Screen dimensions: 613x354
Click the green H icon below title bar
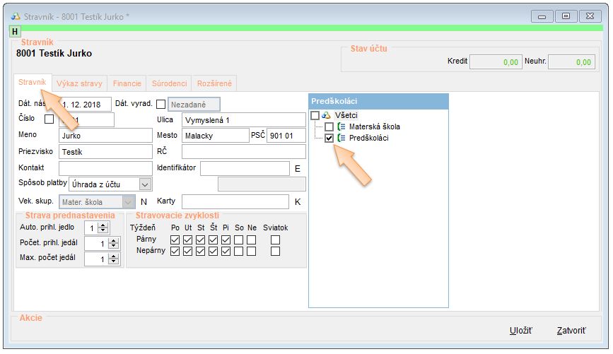(x=15, y=32)
